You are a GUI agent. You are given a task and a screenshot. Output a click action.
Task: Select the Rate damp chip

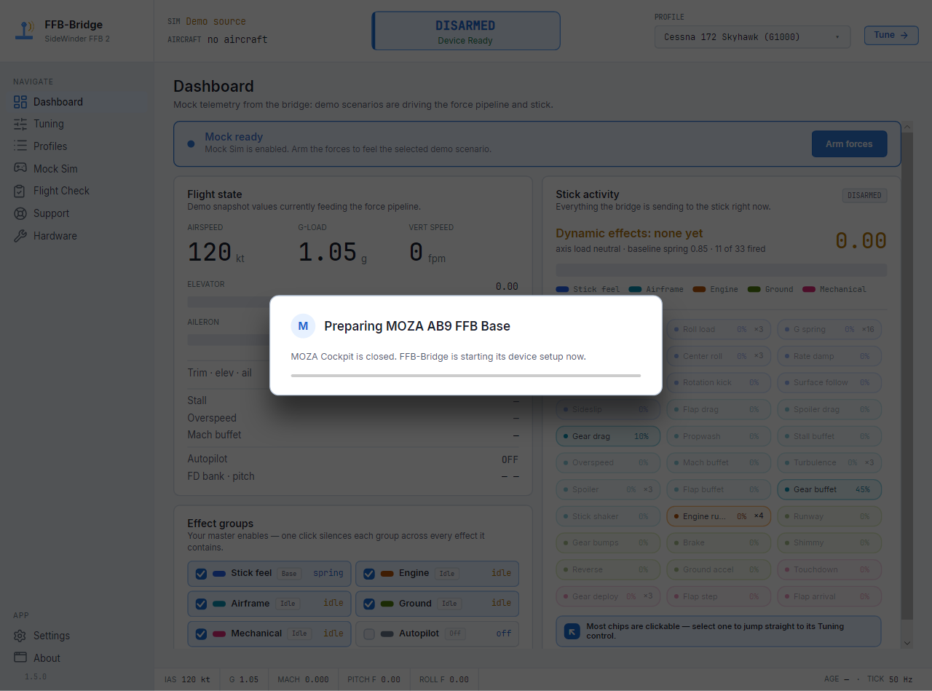tap(829, 356)
